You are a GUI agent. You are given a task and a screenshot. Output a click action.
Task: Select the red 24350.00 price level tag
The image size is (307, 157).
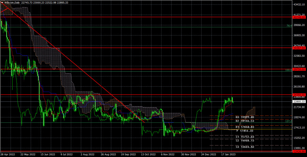tap(299, 95)
